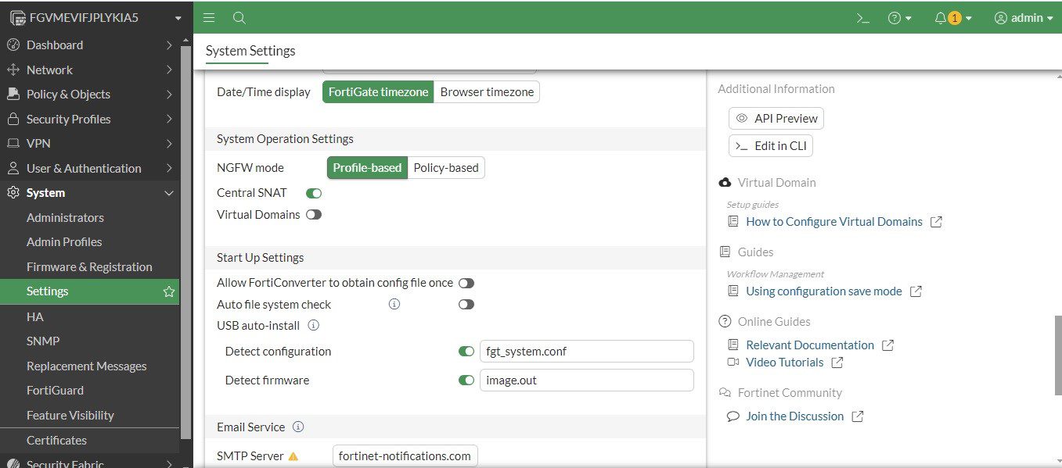Collapse the System menu chevron

point(169,193)
